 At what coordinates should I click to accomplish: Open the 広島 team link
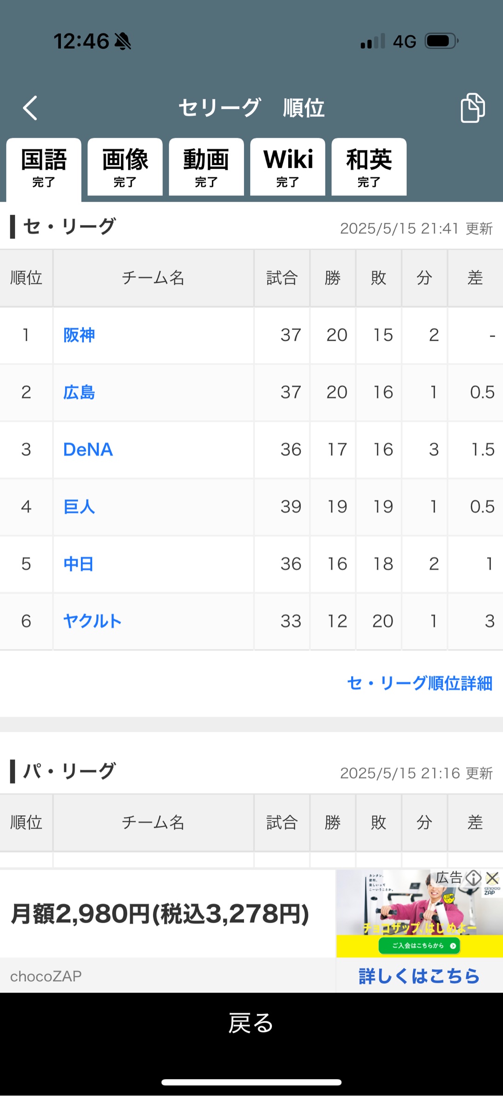[x=79, y=392]
